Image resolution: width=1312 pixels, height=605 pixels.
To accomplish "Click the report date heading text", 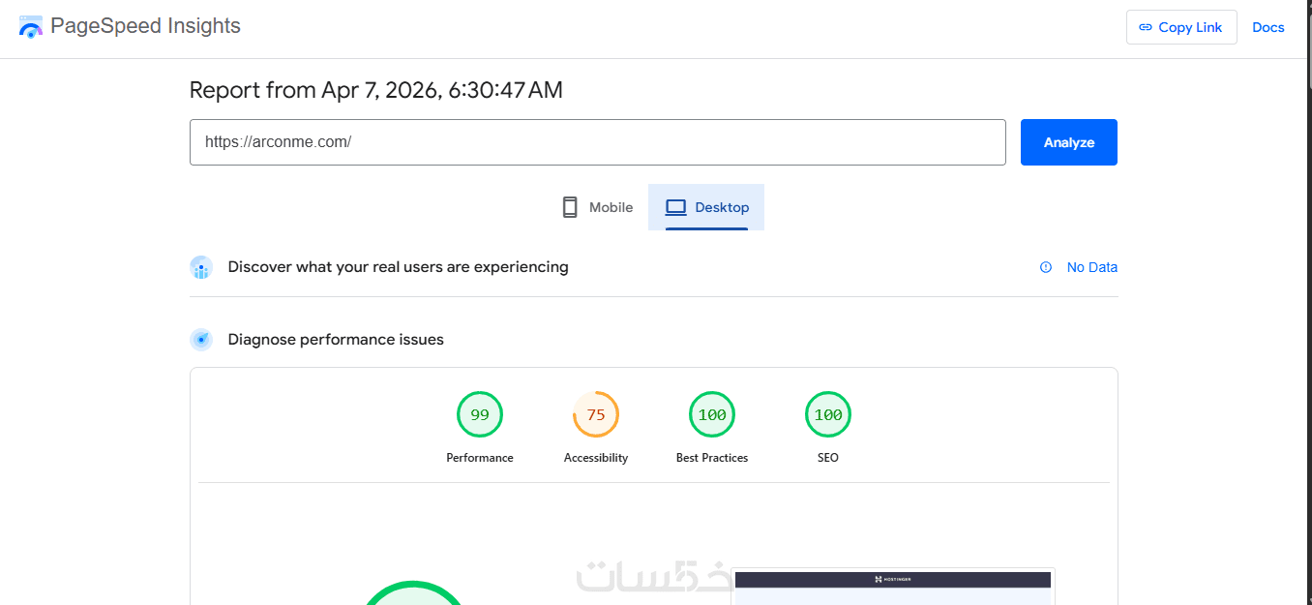I will [x=375, y=90].
